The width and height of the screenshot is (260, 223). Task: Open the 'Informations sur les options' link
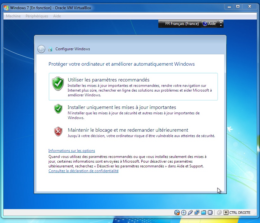pos(72,151)
